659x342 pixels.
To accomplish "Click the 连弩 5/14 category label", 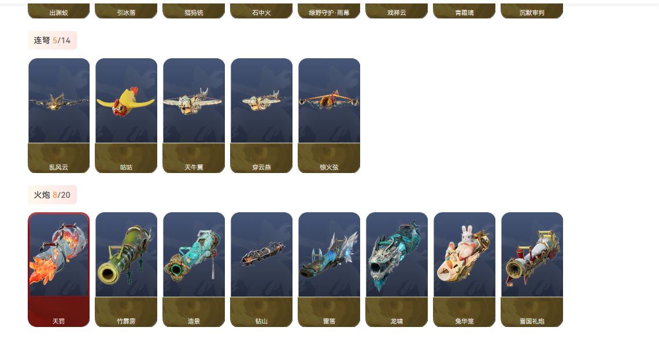I will click(52, 40).
